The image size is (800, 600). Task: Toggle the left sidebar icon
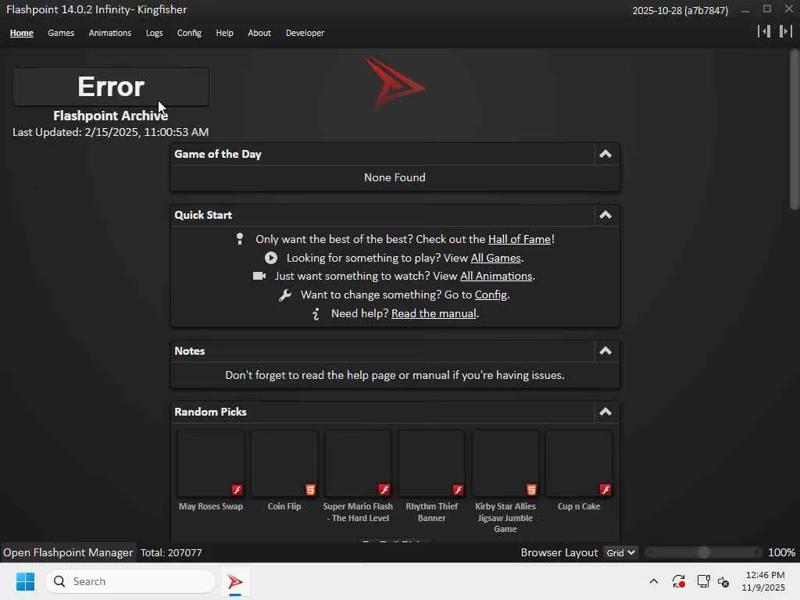point(764,31)
